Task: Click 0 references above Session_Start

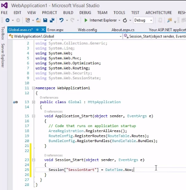Action: coord(53,155)
